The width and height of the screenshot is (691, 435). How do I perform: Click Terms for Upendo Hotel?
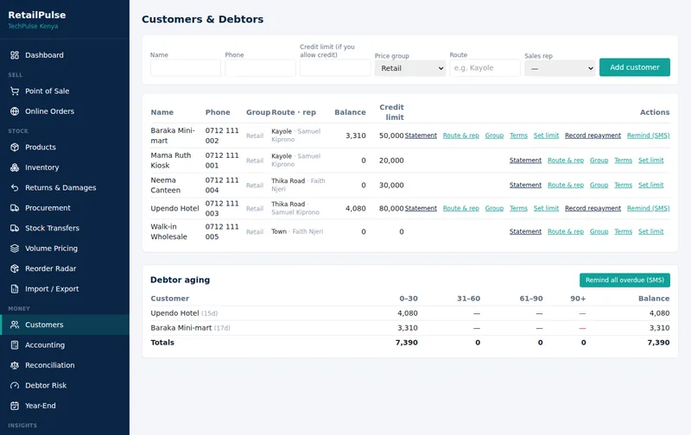(519, 208)
